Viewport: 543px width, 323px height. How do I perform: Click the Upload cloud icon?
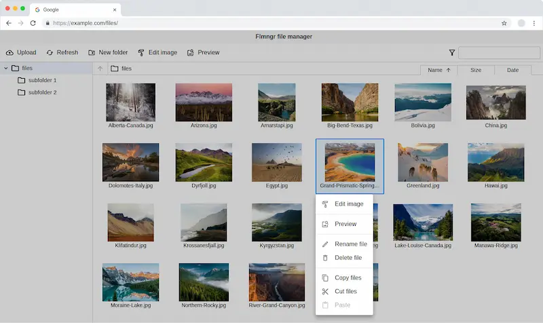tap(10, 53)
